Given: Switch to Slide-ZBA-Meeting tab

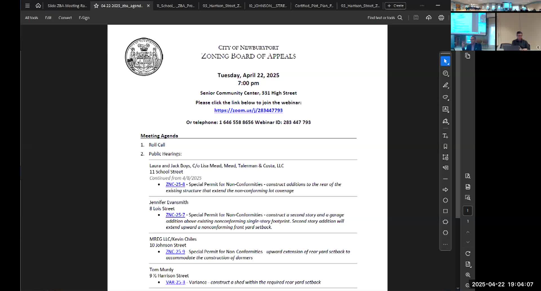Looking at the screenshot, I should pyautogui.click(x=67, y=6).
